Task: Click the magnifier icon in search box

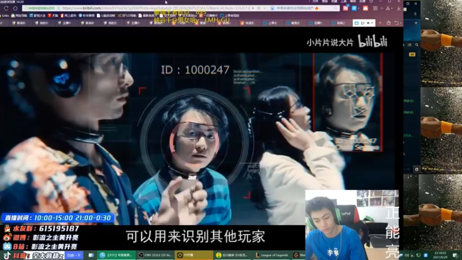Action: click(336, 8)
